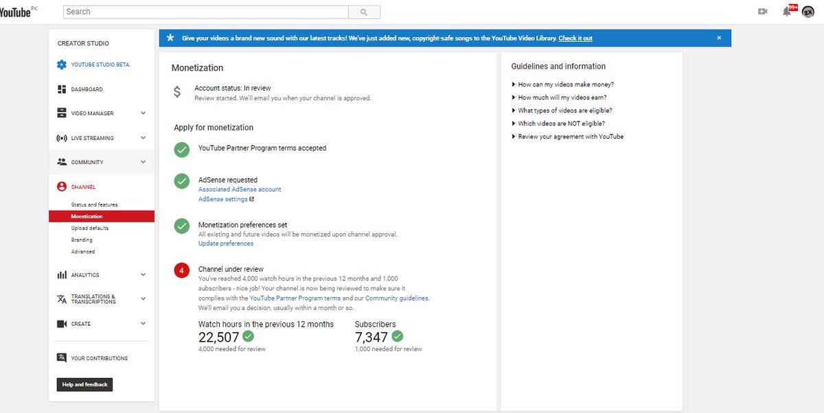The height and width of the screenshot is (413, 824).
Task: Expand the Analytics section chevron
Action: point(143,274)
